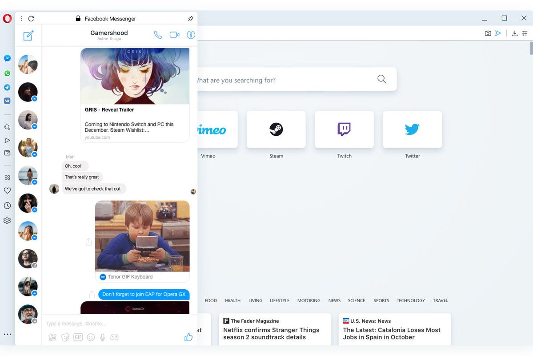Open My Flow sidebar icon

7,140
